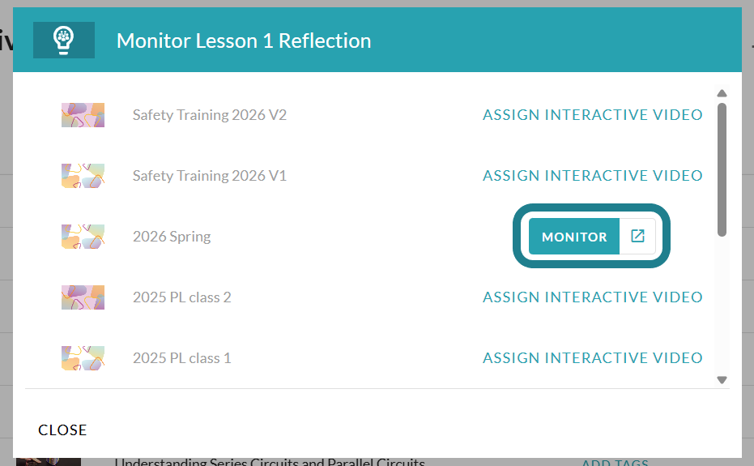Click the Monitor Lesson 1 Reflection title

[244, 41]
